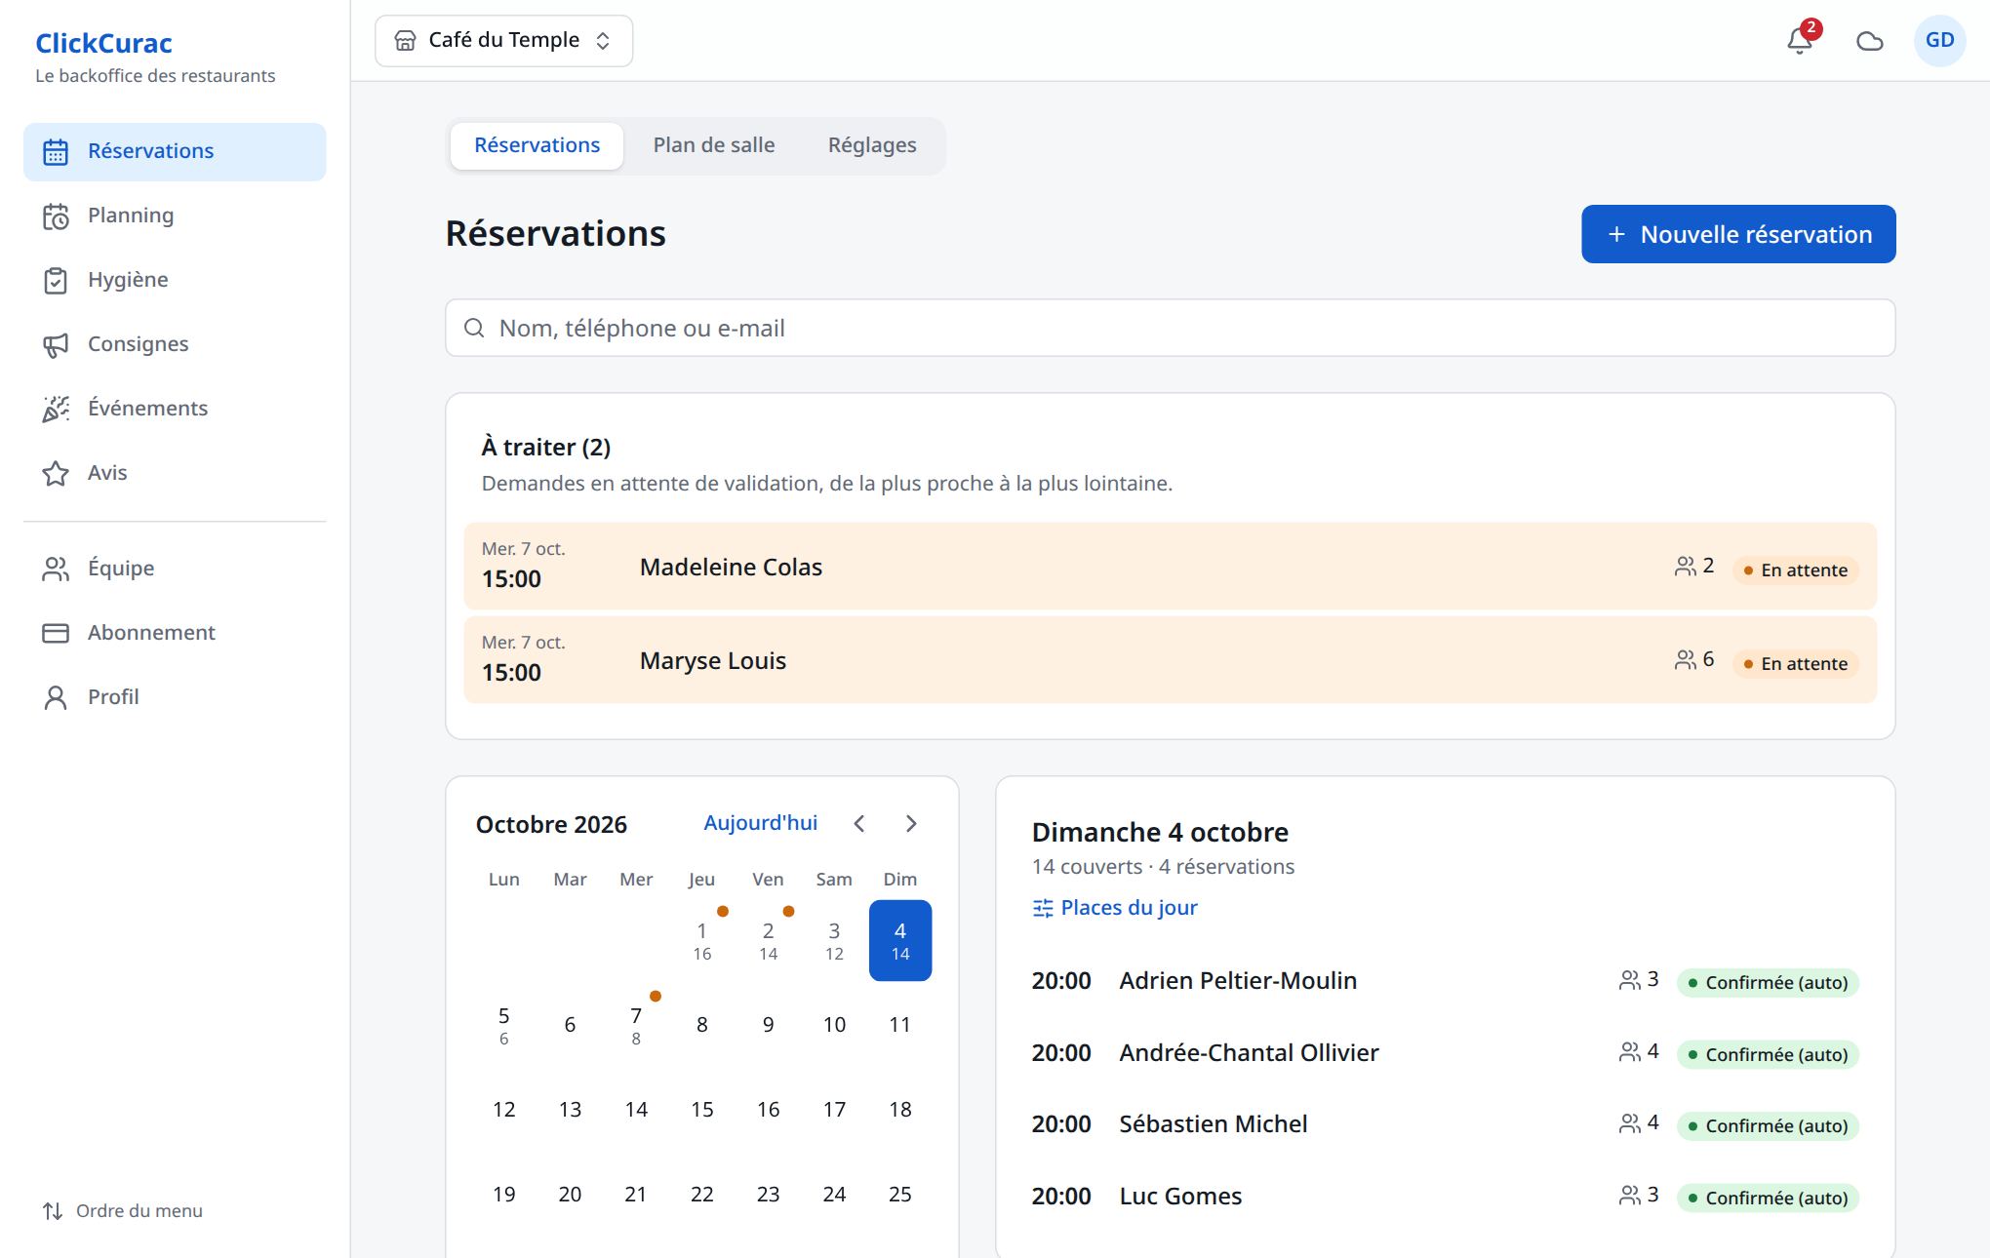This screenshot has height=1258, width=1990.
Task: Click Confirmée (auto) badge for Sébastien Michel
Action: 1768,1126
